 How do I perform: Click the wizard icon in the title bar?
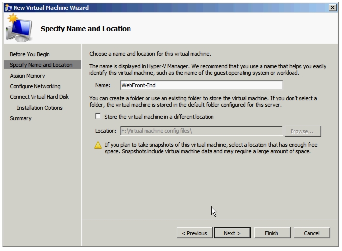coord(9,8)
